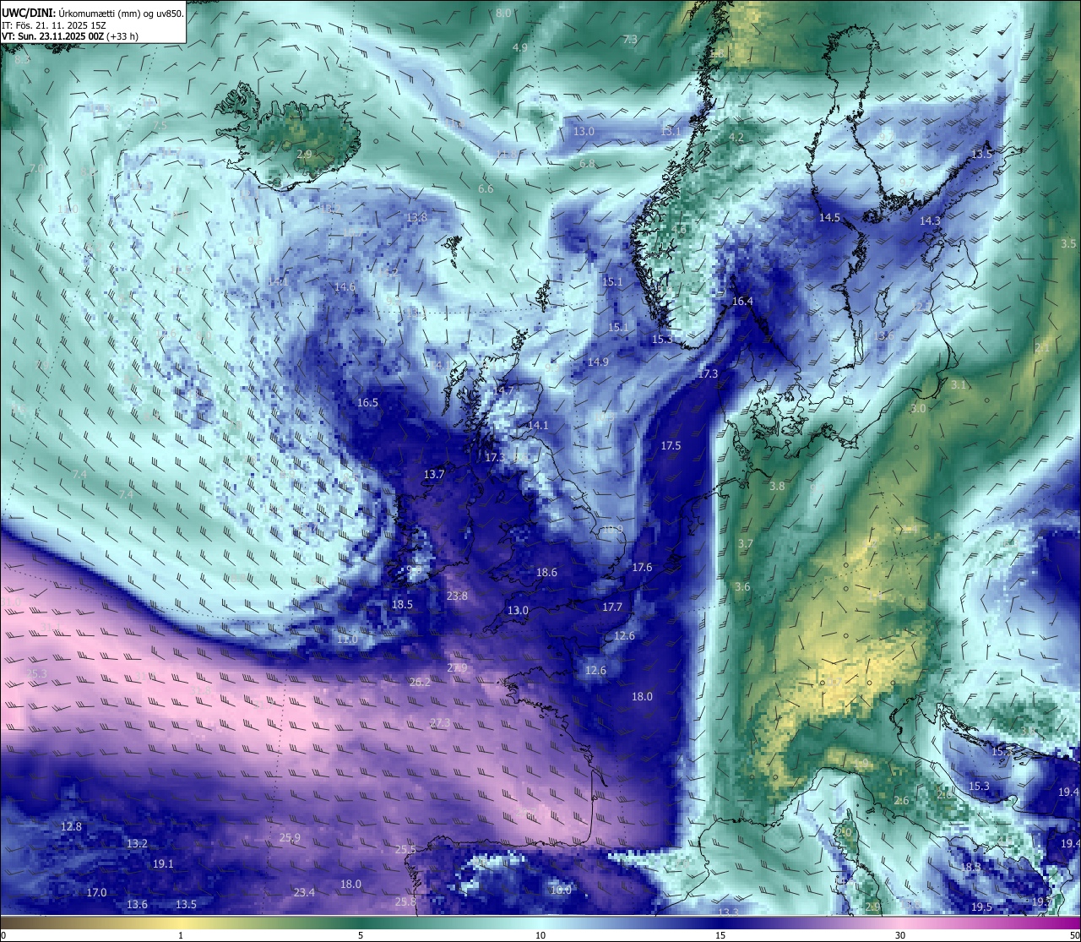Click the 23.4 value label
Screen dimensions: 1081x942
tap(304, 893)
